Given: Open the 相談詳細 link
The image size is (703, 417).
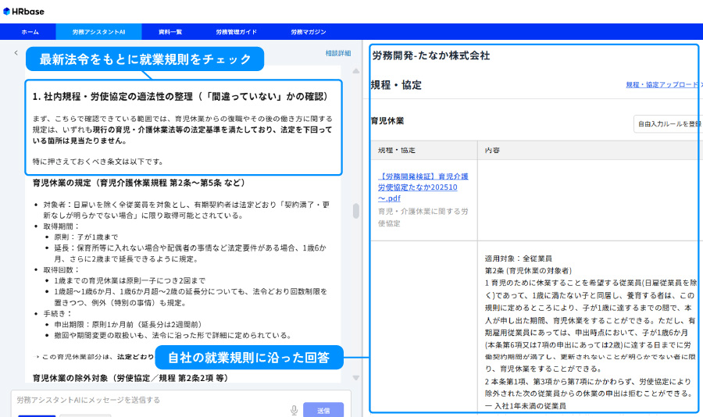Looking at the screenshot, I should (337, 53).
